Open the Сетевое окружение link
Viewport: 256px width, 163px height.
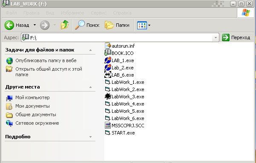[x=37, y=123]
